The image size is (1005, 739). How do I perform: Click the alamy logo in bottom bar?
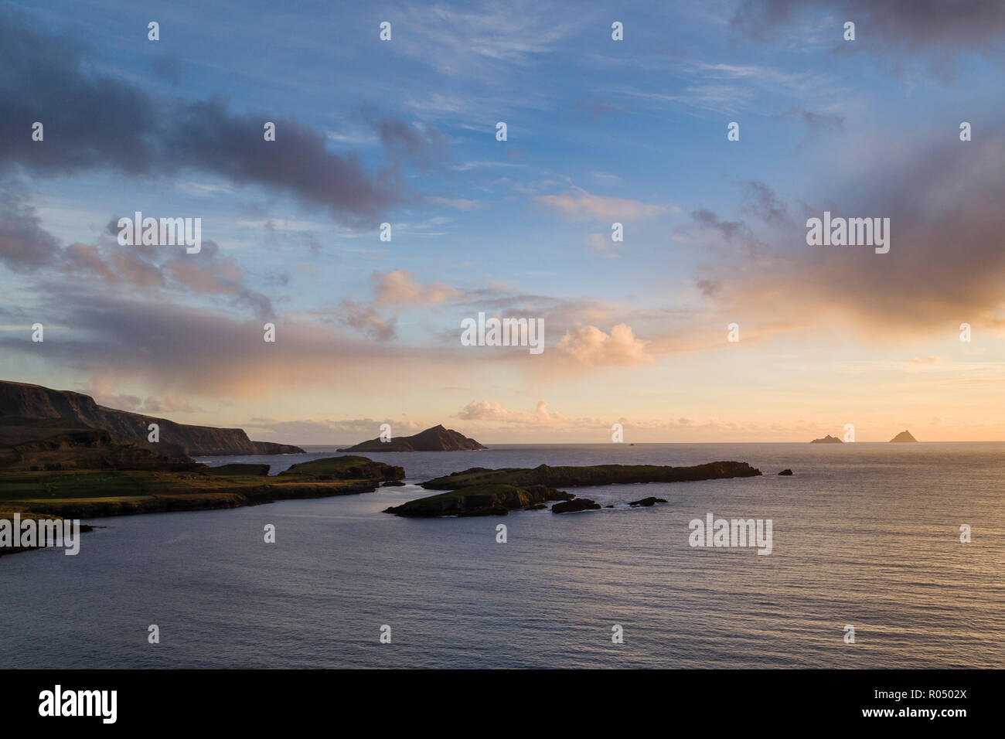pos(78,703)
